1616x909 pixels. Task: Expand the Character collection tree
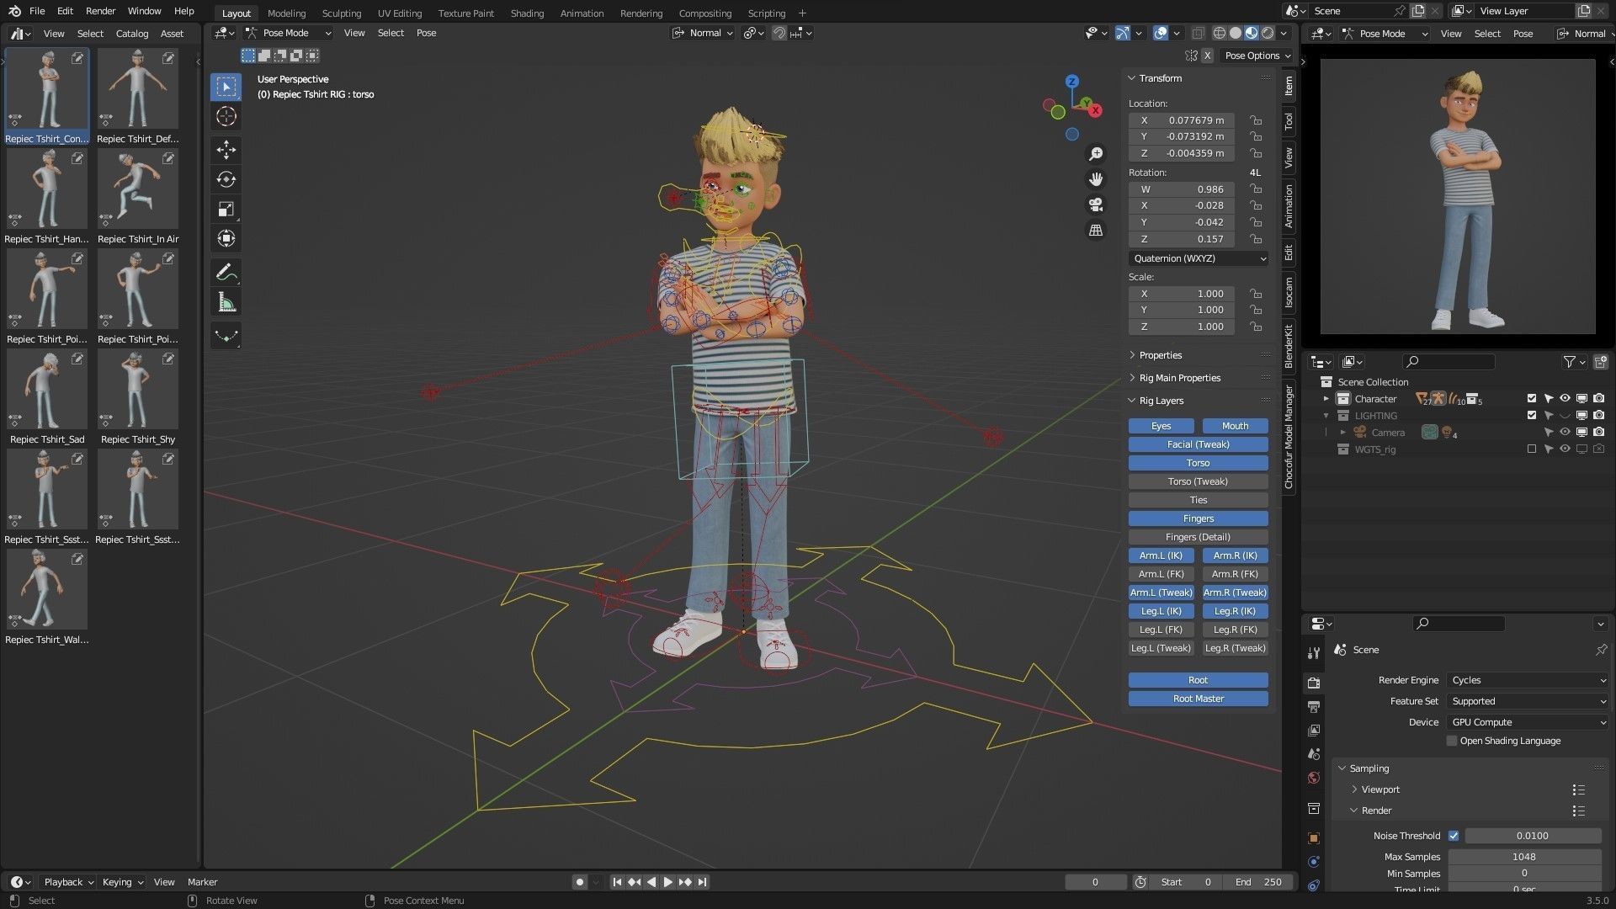[x=1326, y=399]
